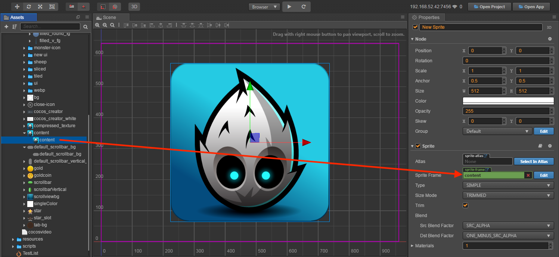Click the white Color swatch

click(x=508, y=101)
